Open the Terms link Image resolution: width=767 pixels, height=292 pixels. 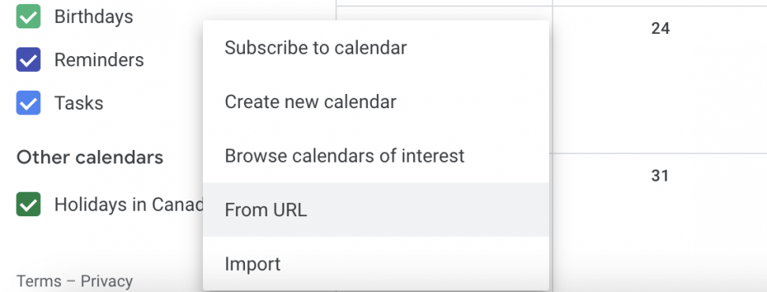[39, 281]
